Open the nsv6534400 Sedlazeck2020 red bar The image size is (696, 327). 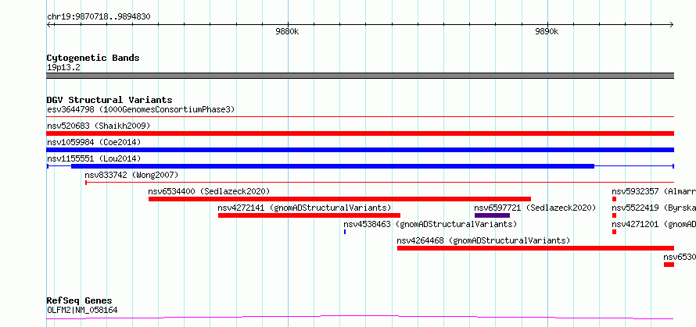click(x=339, y=199)
